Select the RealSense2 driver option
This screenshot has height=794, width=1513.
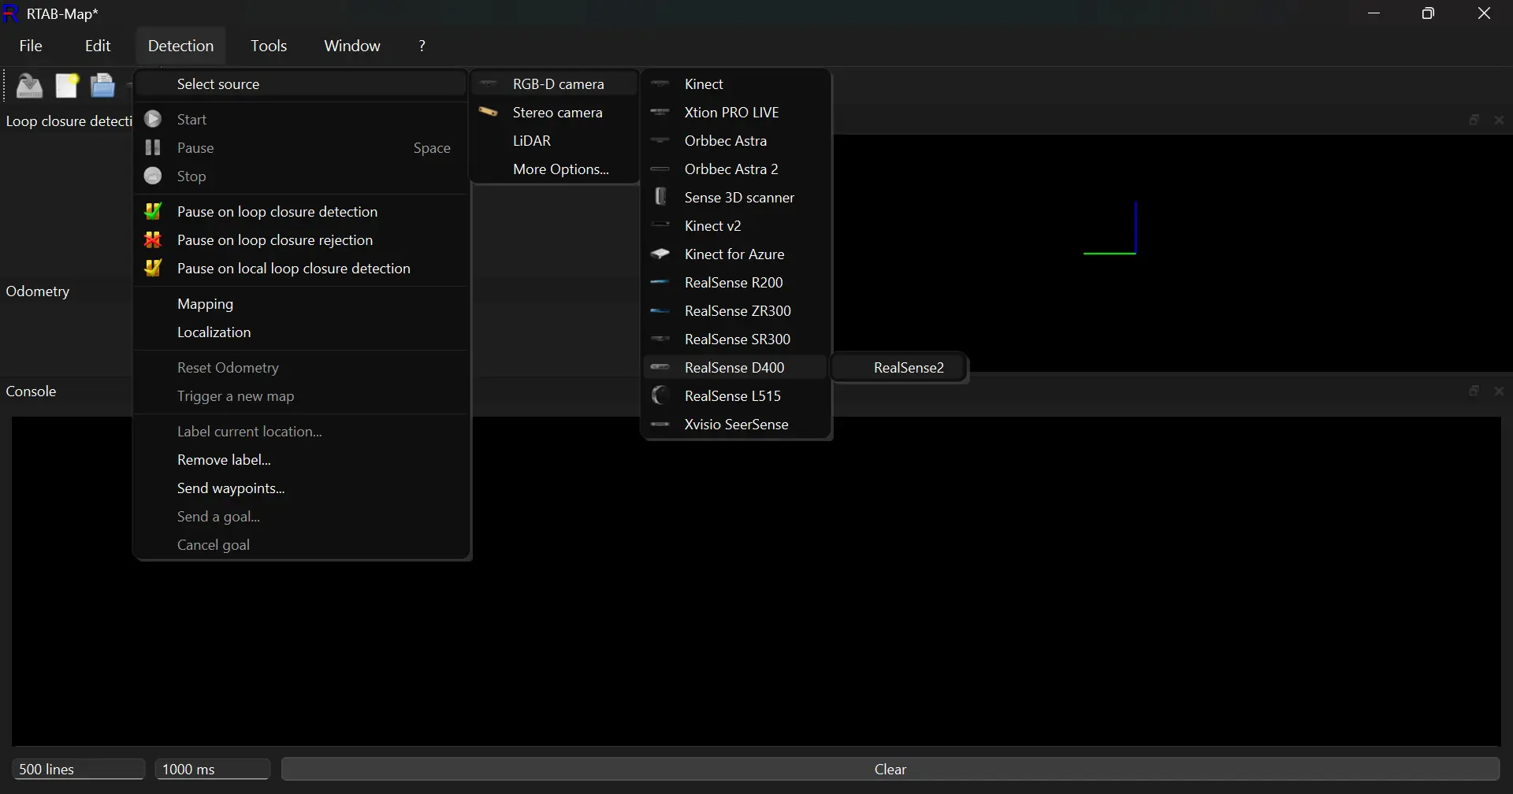[x=900, y=368]
